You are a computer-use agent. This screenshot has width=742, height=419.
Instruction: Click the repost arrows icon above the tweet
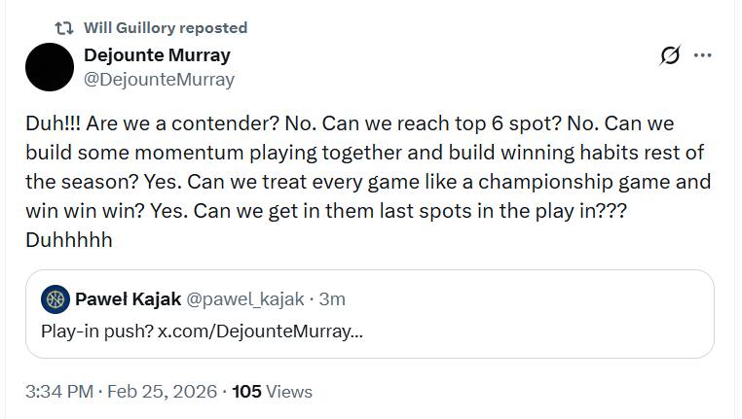[64, 27]
